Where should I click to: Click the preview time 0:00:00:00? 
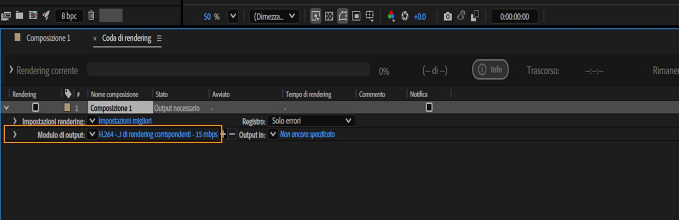click(x=515, y=17)
